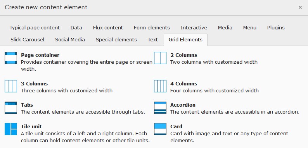Open the Typical page content tab
Screen dimensions: 308x148
click(x=35, y=28)
